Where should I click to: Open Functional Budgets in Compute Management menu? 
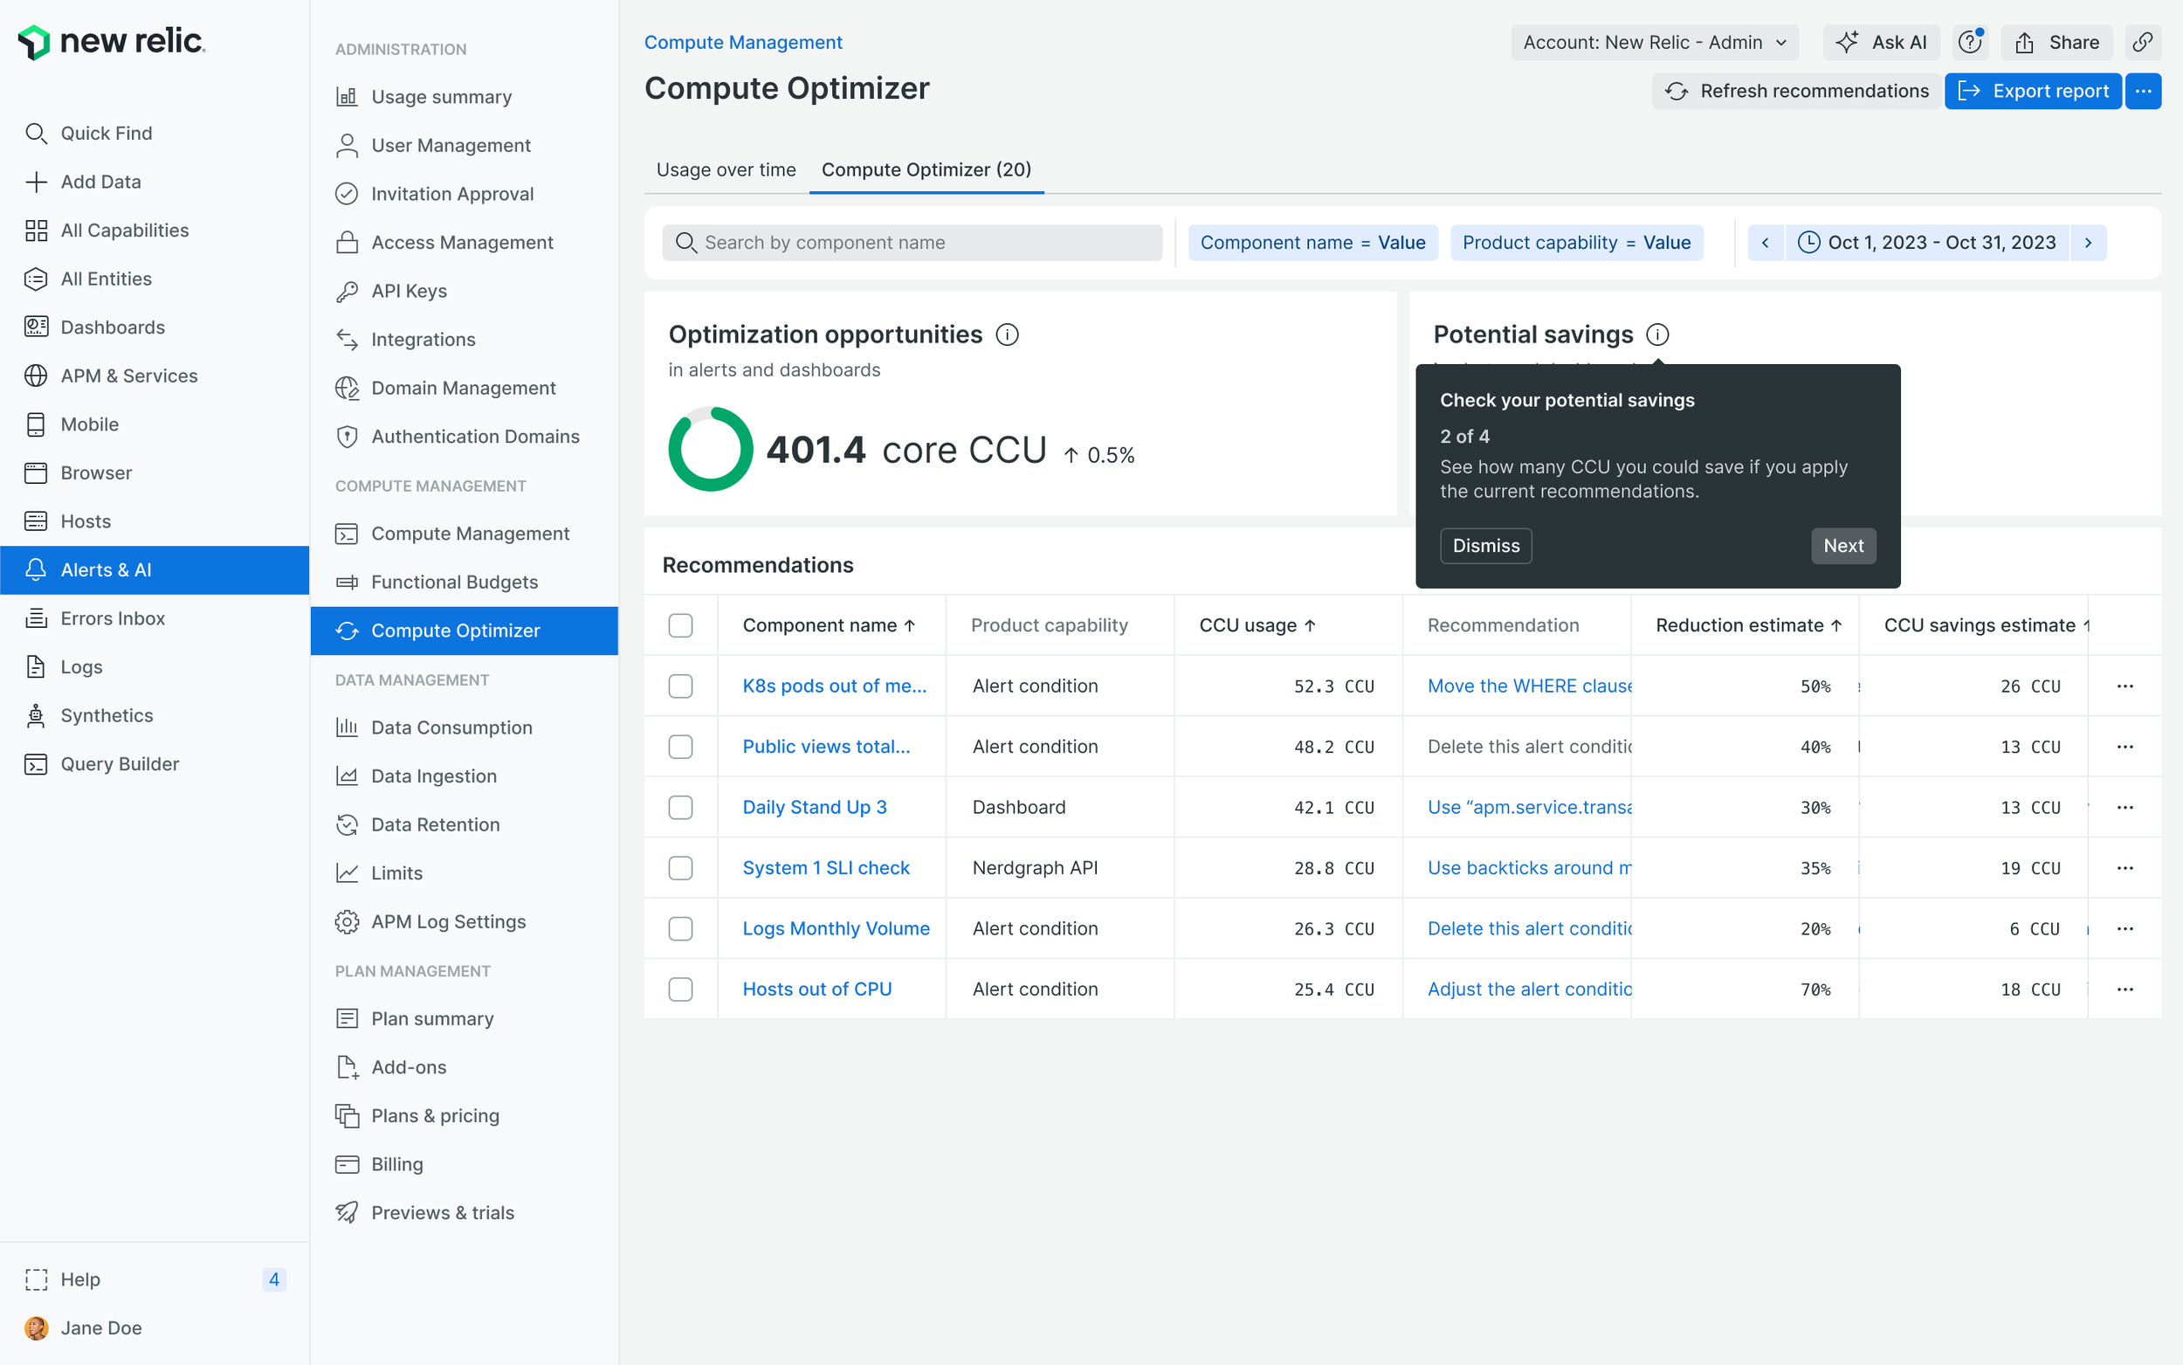point(454,583)
